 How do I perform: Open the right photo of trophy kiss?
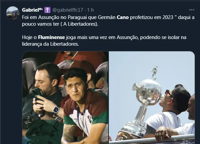[x=152, y=98]
